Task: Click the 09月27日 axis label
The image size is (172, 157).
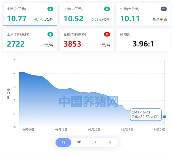Action: coord(127,130)
